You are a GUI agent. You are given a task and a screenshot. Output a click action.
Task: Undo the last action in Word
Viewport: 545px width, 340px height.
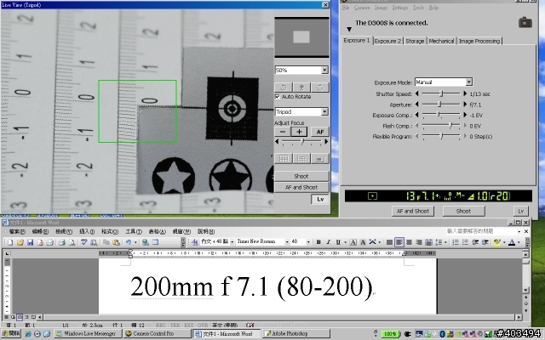(x=129, y=242)
